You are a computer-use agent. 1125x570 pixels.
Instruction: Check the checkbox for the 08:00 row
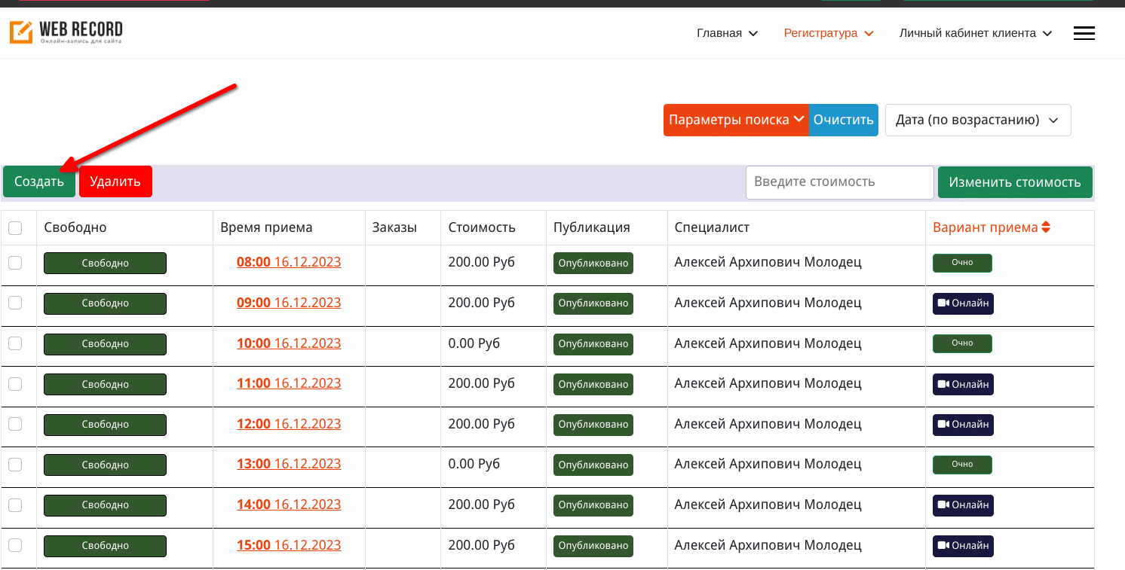pos(15,263)
